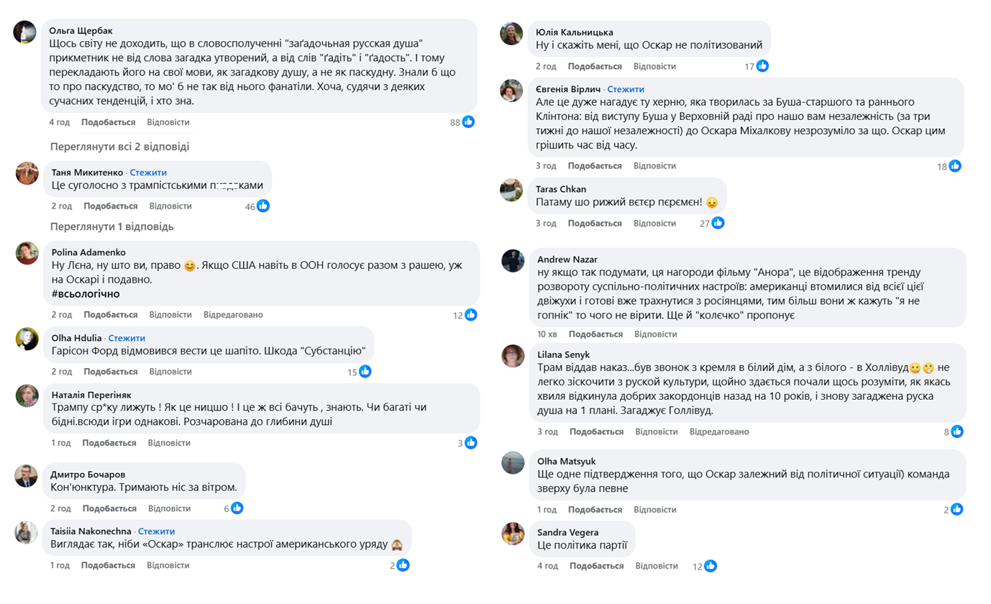Click the like icon on Taras Chkan's comment
The image size is (991, 604).
pyautogui.click(x=718, y=224)
